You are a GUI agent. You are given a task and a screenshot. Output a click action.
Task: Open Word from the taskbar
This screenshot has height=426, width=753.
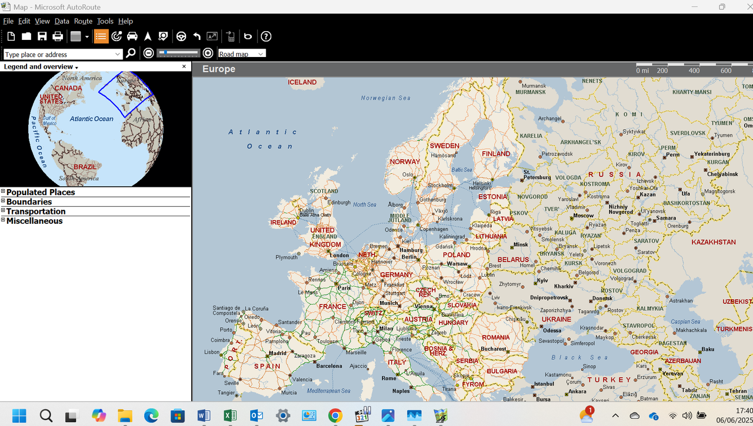click(204, 416)
